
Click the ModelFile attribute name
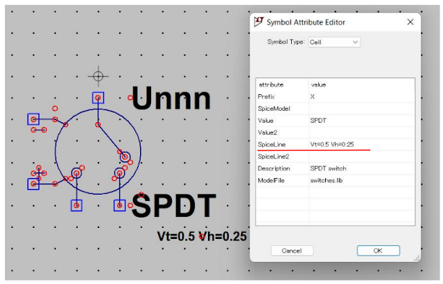coord(271,180)
